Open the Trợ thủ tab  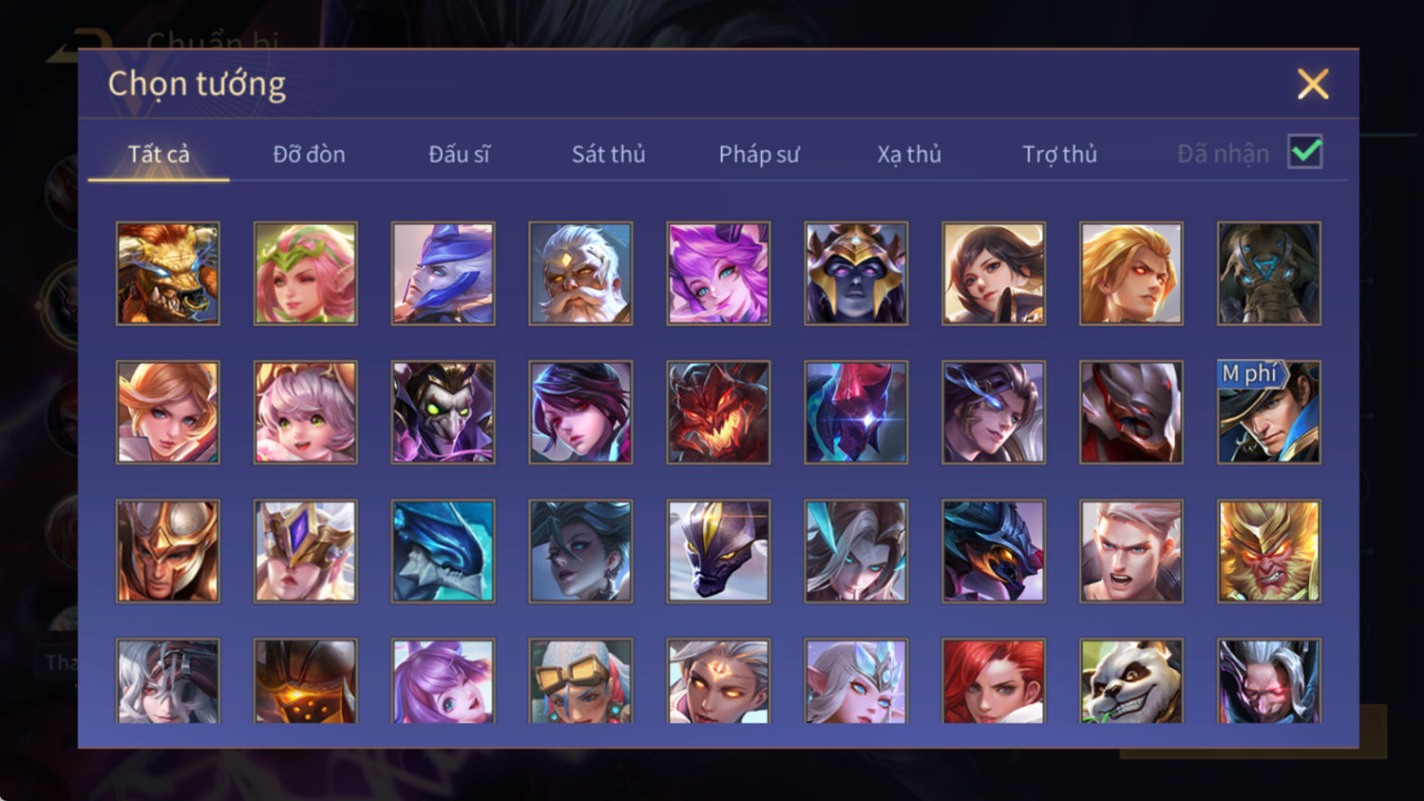coord(1060,154)
